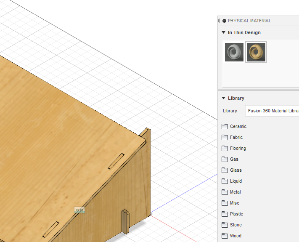Open the Liquid material folder
This screenshot has width=299, height=242.
[x=232, y=181]
